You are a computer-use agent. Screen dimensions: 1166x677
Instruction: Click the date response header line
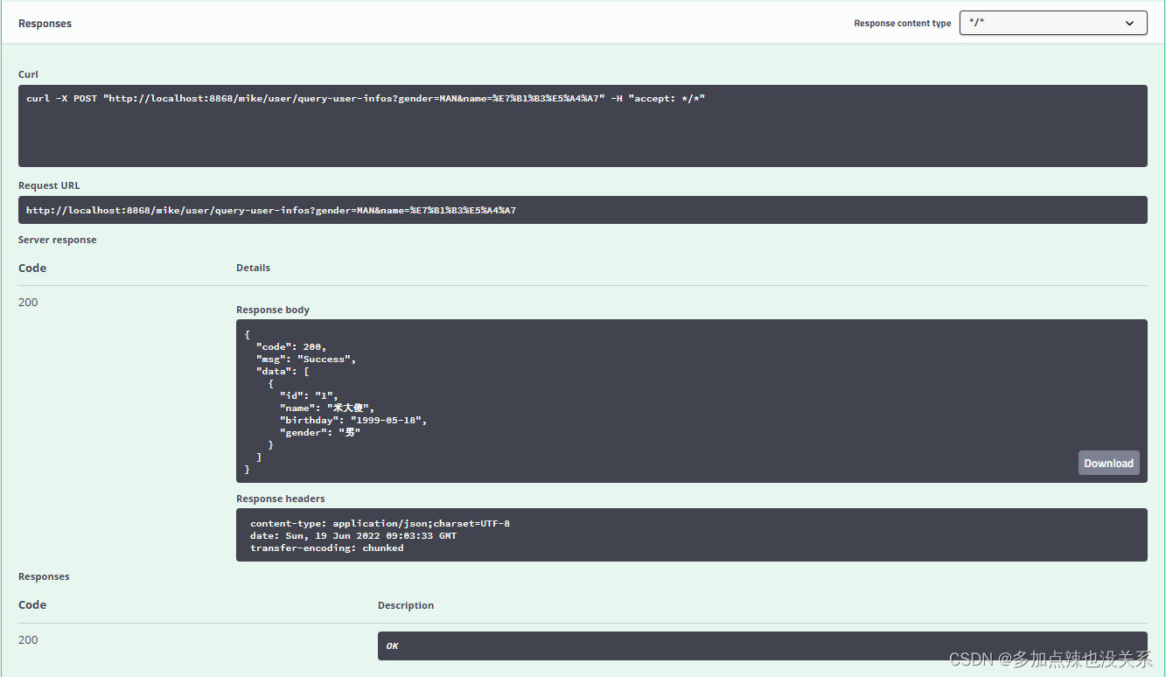(x=353, y=536)
